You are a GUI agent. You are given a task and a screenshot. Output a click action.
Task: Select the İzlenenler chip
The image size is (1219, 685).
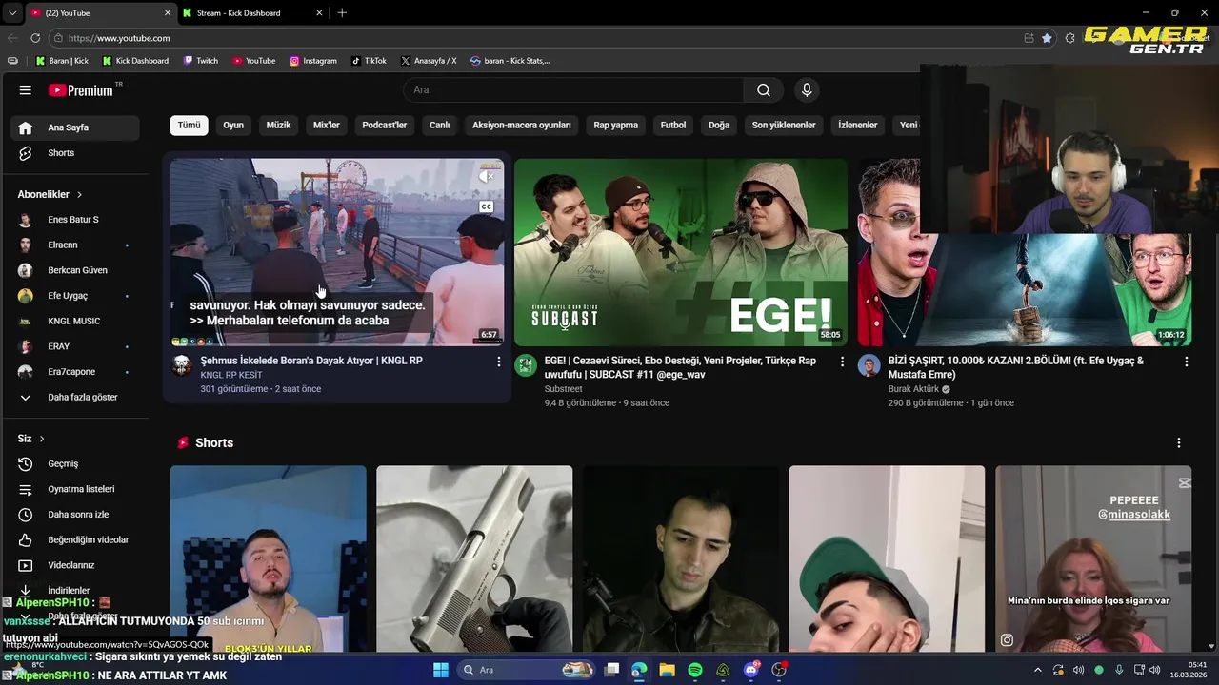[x=857, y=125]
